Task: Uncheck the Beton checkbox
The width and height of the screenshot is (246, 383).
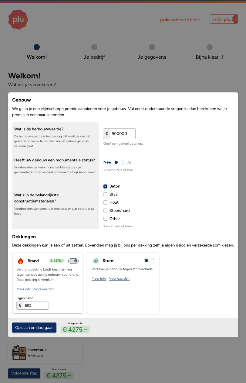Action: click(x=106, y=186)
